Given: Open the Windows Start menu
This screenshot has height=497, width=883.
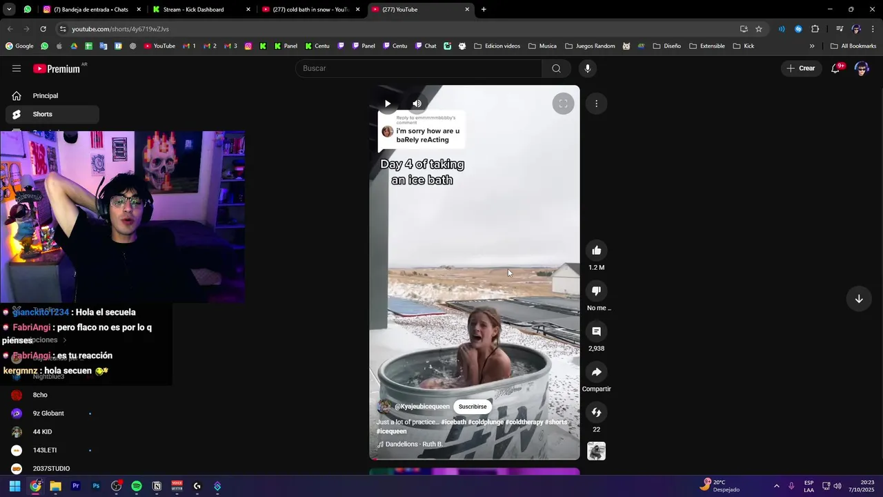Looking at the screenshot, I should (14, 486).
